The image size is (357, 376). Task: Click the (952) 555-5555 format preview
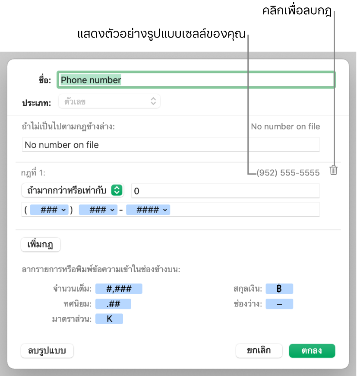pos(288,173)
